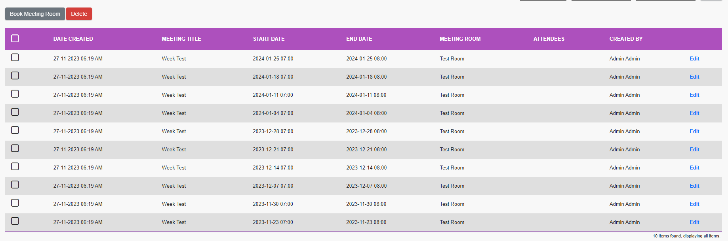728x241 pixels.
Task: Click the Start Date column header
Action: [269, 39]
